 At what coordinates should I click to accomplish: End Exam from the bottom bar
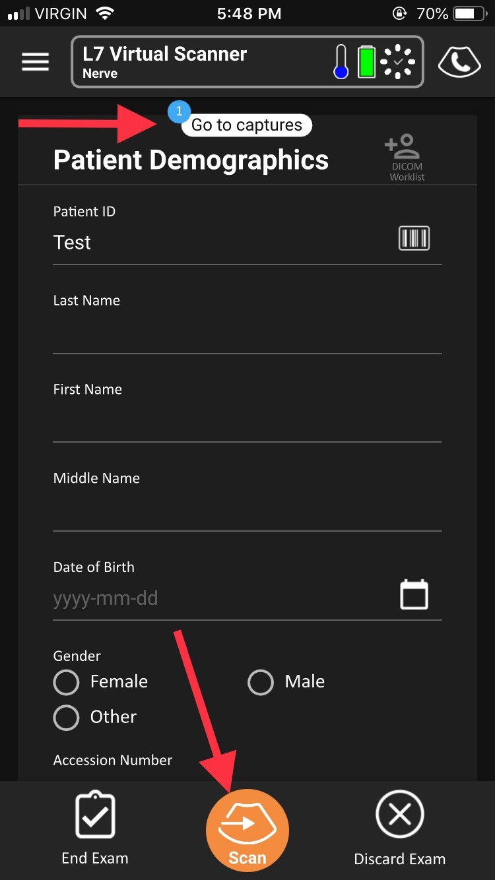click(x=95, y=829)
